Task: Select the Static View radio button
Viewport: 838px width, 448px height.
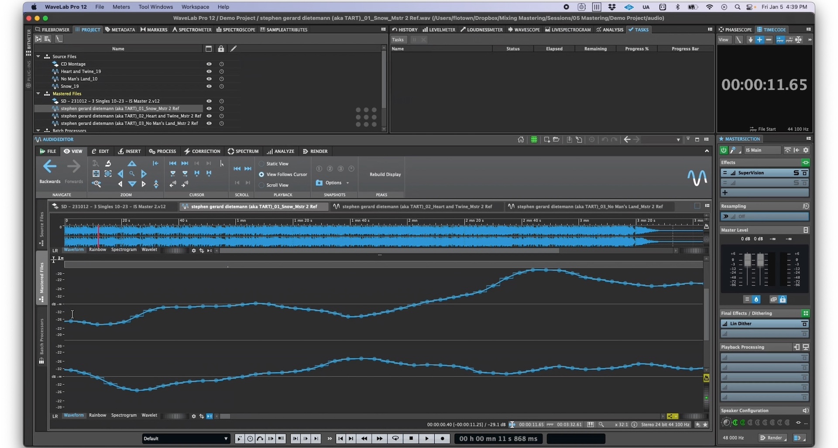Action: click(x=262, y=164)
